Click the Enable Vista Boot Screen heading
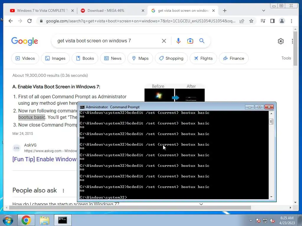 point(56,87)
